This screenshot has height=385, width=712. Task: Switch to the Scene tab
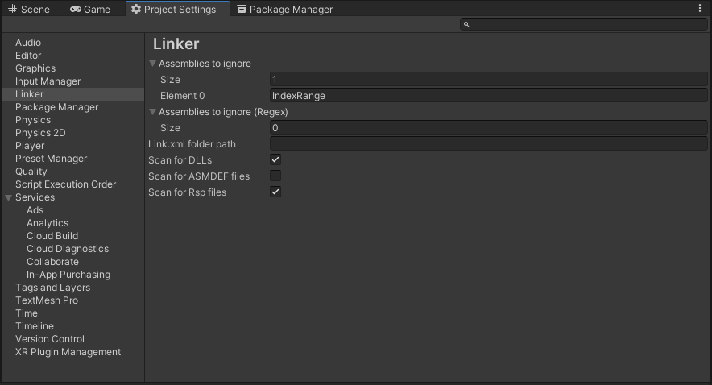click(x=29, y=9)
